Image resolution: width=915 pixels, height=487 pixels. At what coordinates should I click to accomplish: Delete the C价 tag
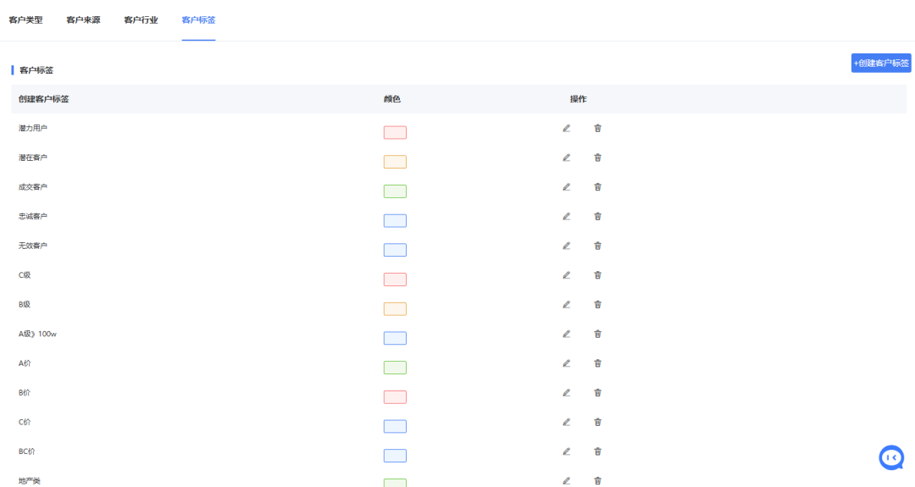597,423
